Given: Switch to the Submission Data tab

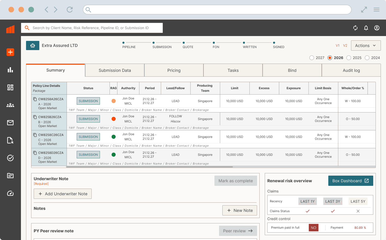Looking at the screenshot, I should point(115,70).
